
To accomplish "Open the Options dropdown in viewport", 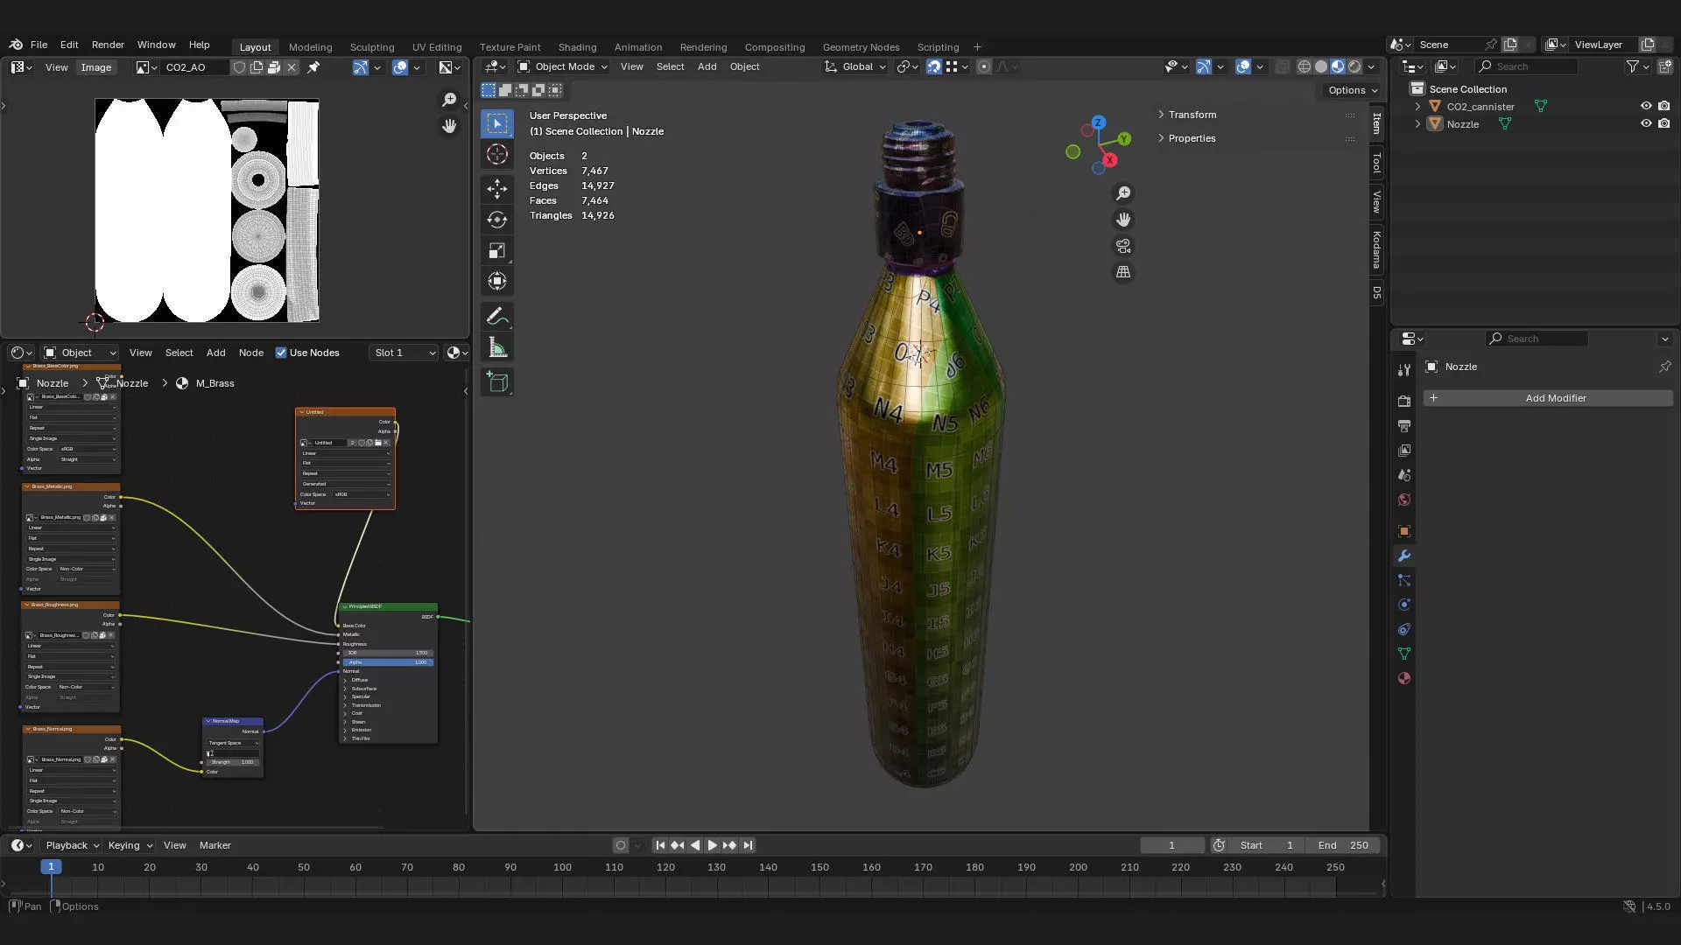I will click(1353, 90).
